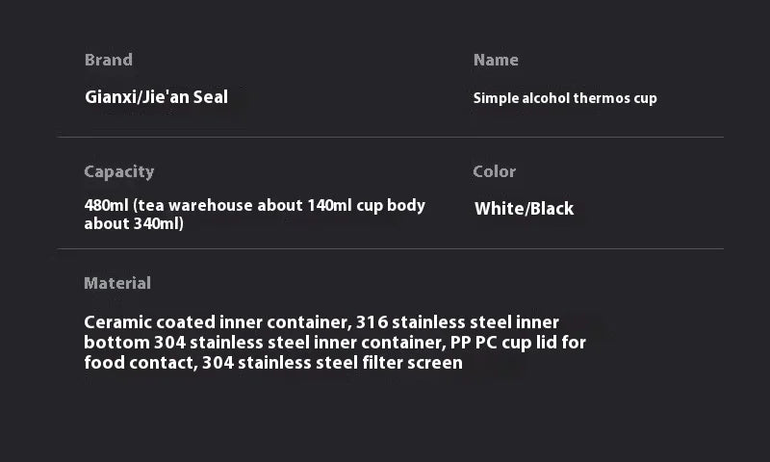Click the Name label
This screenshot has width=770, height=462.
(x=496, y=60)
